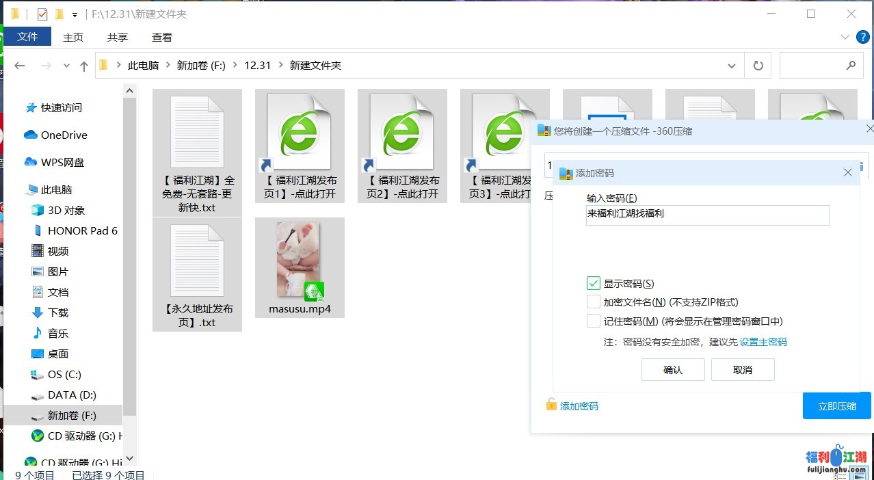This screenshot has height=480, width=874.
Task: Expand the address bar history dropdown
Action: (732, 66)
